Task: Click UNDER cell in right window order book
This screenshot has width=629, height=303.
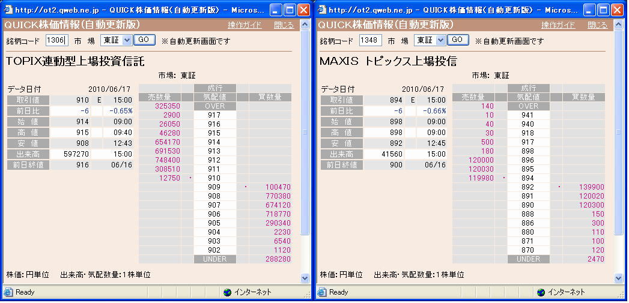Action: click(528, 259)
